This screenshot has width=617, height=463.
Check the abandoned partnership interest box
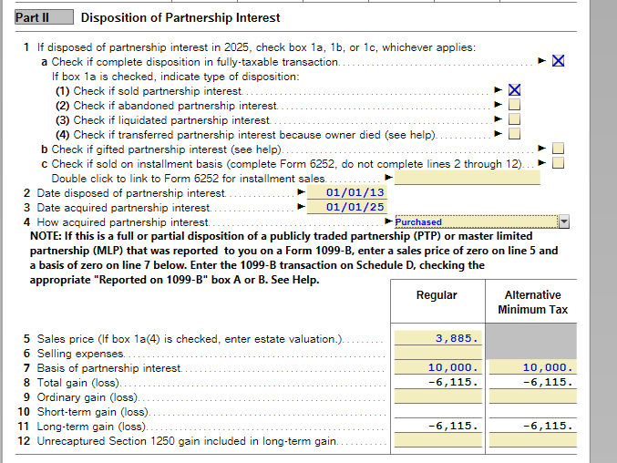[x=514, y=105]
